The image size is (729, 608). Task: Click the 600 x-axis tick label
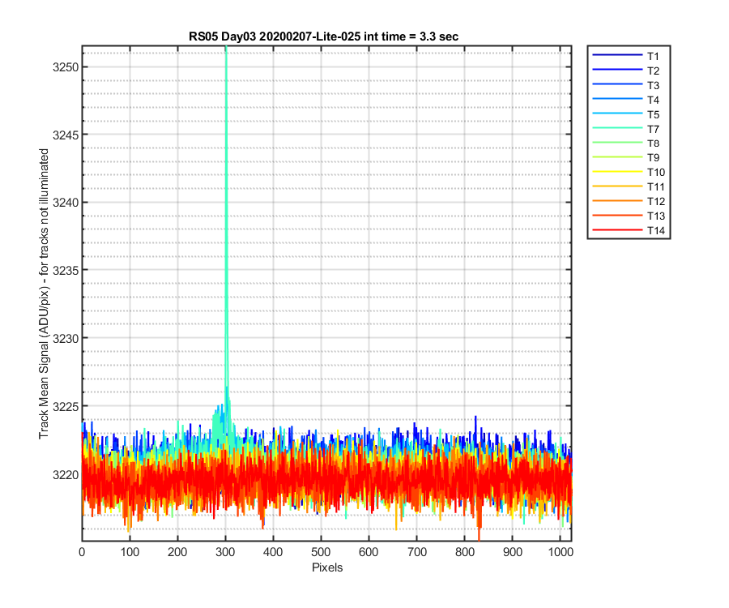point(369,552)
